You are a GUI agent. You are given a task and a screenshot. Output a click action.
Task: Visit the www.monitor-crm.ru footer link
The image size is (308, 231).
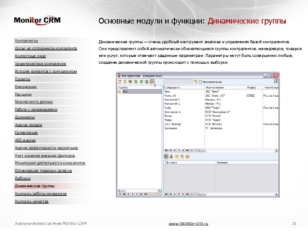pos(188,224)
